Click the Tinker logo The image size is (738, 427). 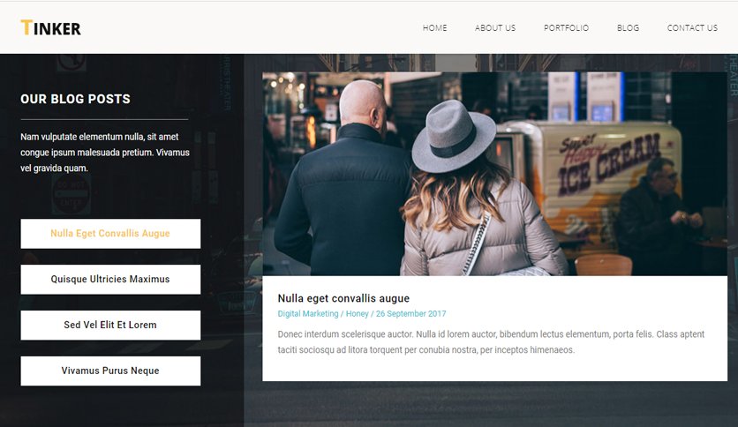coord(51,28)
